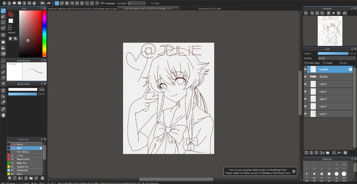The width and height of the screenshot is (357, 184).
Task: Open the Correction value dropdown
Action: click(136, 3)
